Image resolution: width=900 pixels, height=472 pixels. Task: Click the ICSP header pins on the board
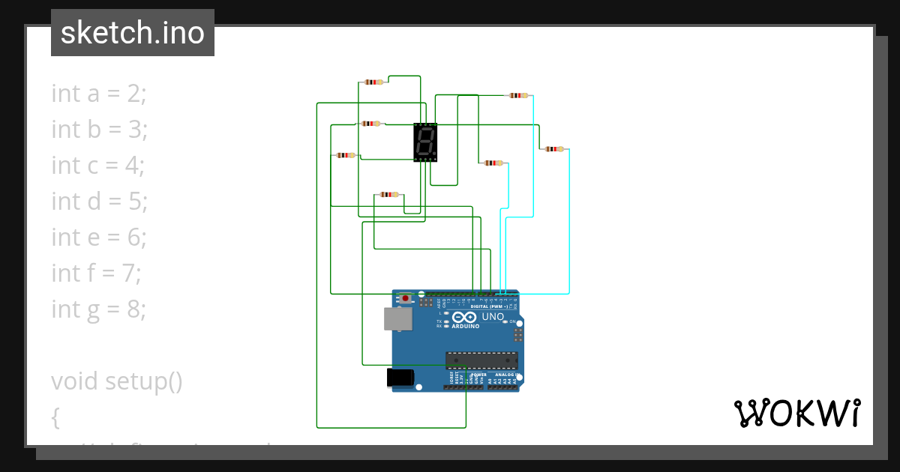[517, 335]
